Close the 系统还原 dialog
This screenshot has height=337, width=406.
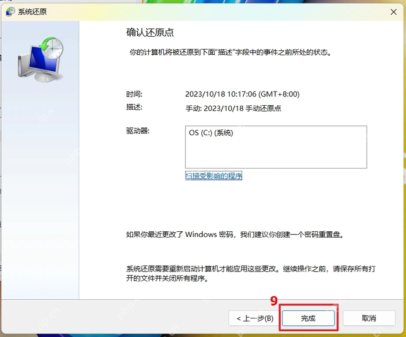[x=394, y=12]
